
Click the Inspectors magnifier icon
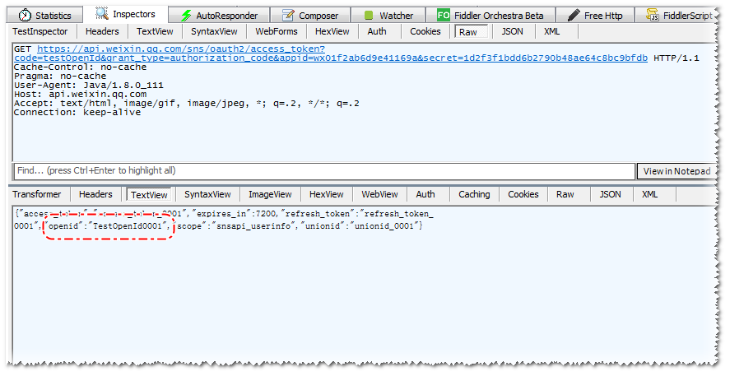[x=102, y=13]
